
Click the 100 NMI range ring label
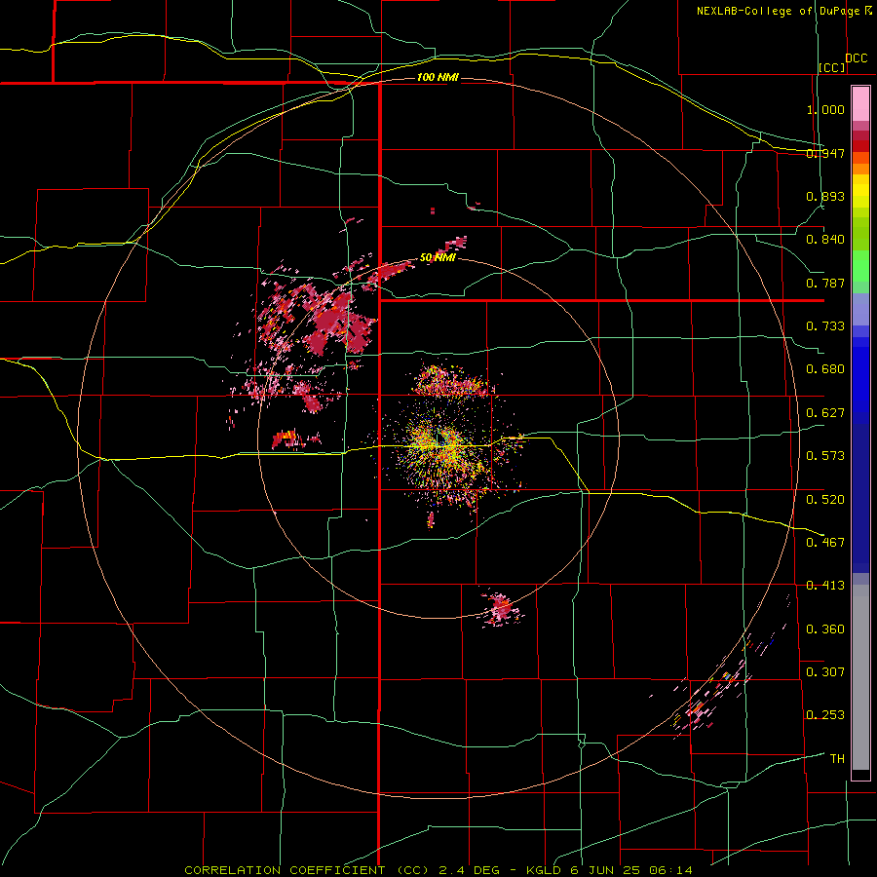tap(438, 77)
